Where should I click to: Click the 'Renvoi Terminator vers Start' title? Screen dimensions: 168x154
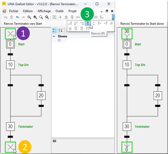coord(23,24)
